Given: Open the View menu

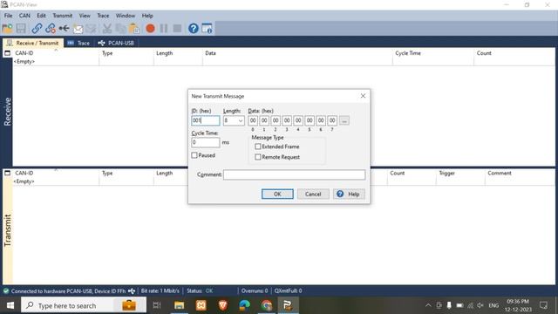Looking at the screenshot, I should 85,16.
